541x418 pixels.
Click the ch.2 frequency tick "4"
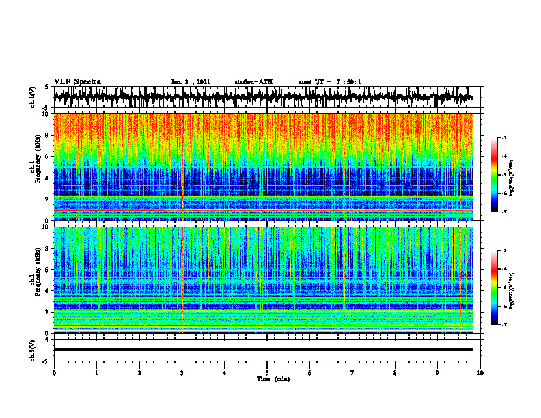coord(47,291)
